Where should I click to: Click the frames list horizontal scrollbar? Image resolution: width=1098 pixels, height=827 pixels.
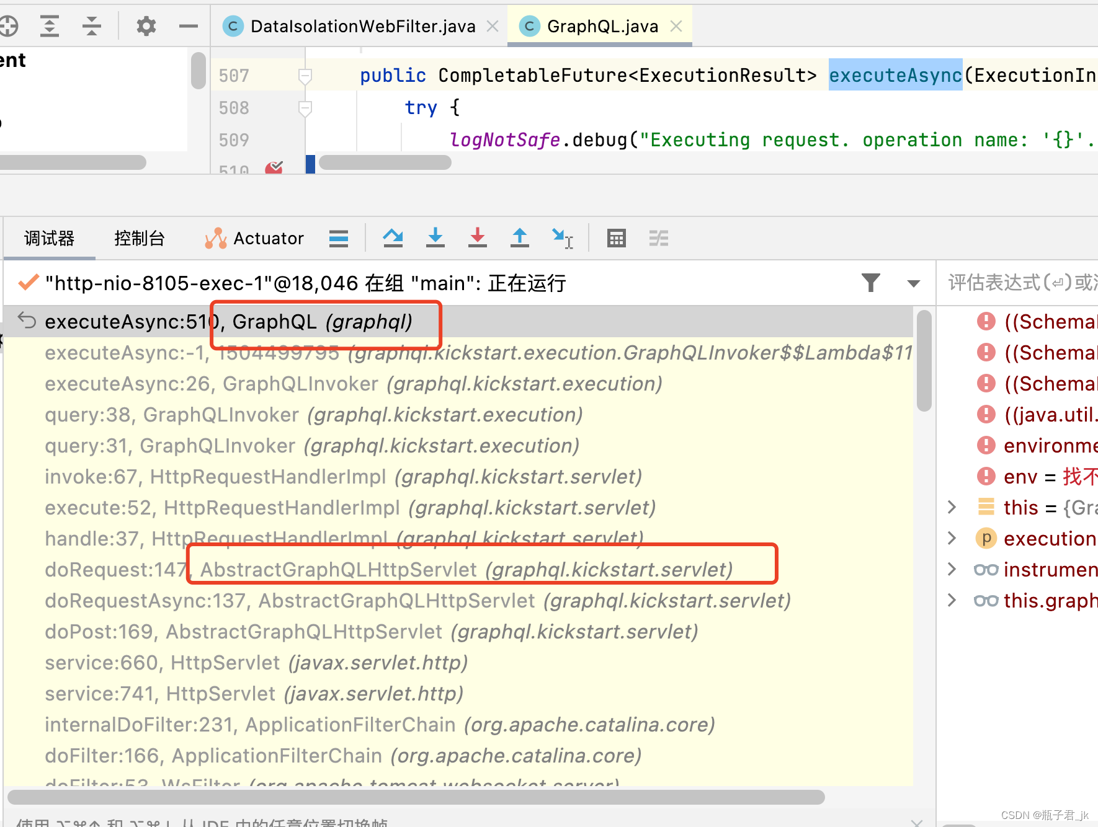[x=416, y=797]
